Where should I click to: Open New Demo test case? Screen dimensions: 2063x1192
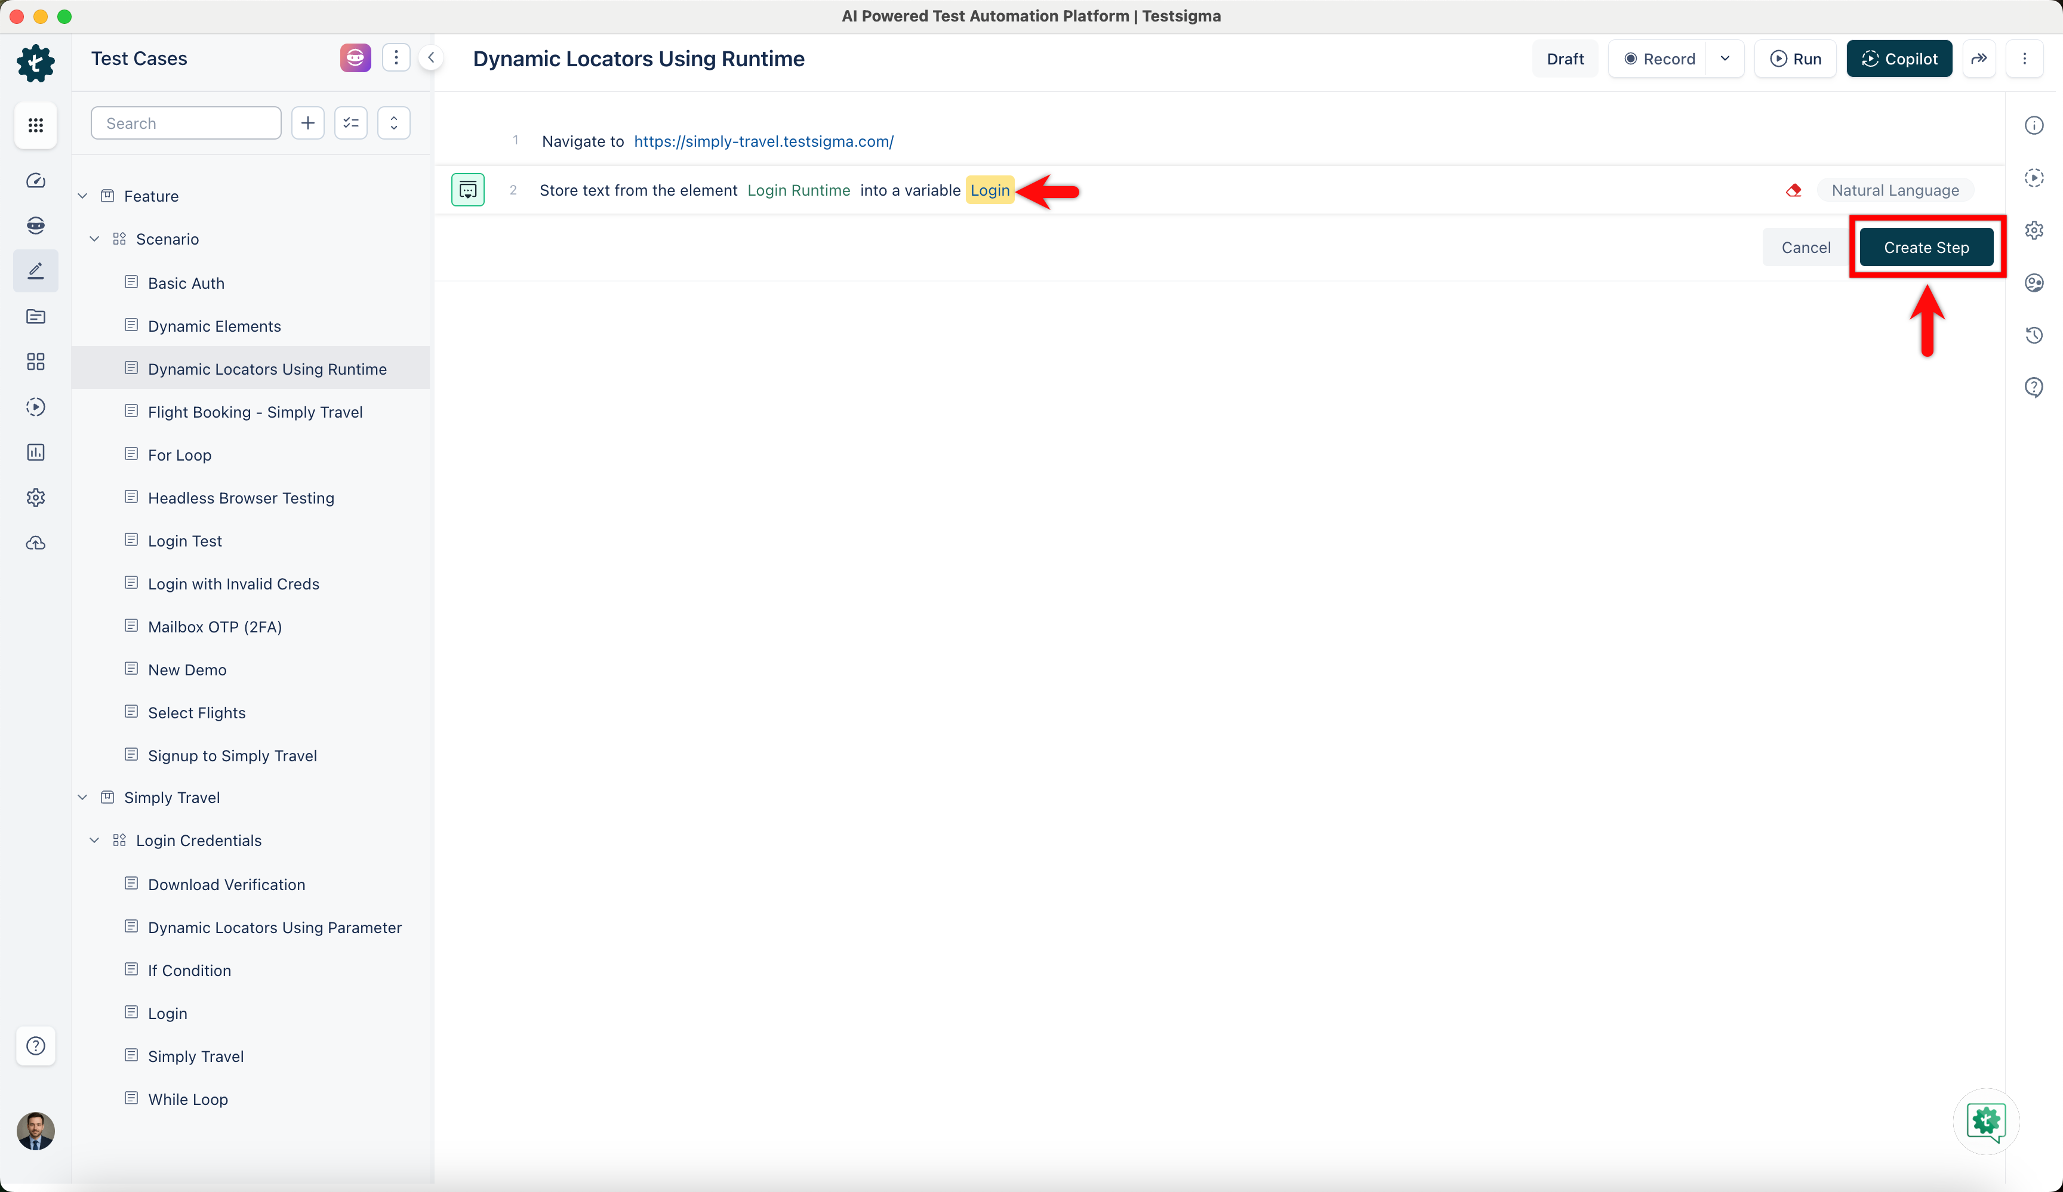187,669
